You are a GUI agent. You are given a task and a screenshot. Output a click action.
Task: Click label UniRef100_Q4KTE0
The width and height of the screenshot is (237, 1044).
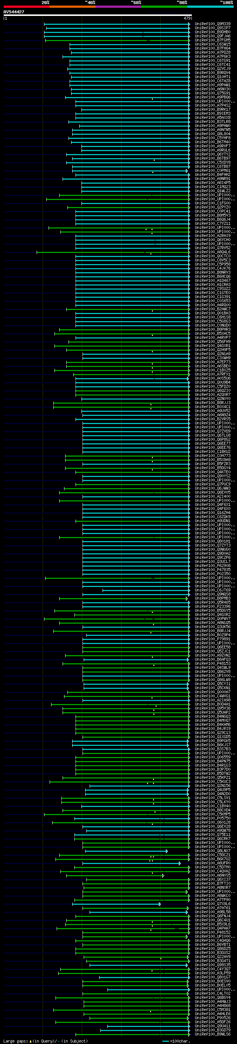click(x=213, y=472)
